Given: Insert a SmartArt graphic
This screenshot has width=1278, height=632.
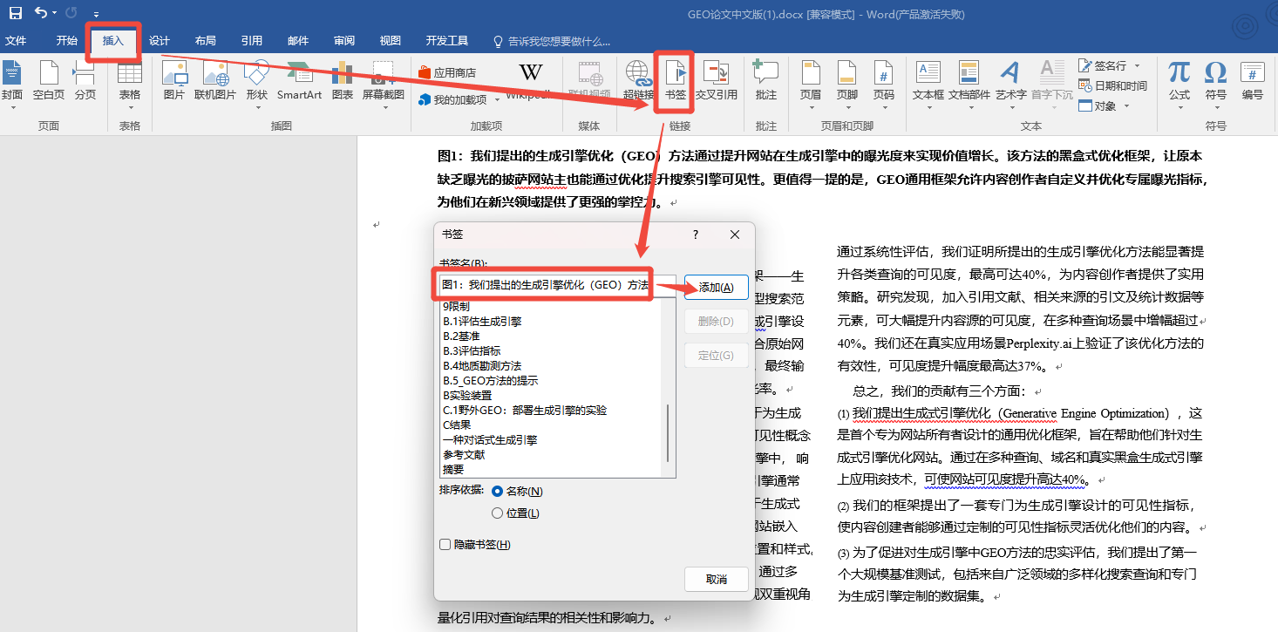Looking at the screenshot, I should [299, 78].
